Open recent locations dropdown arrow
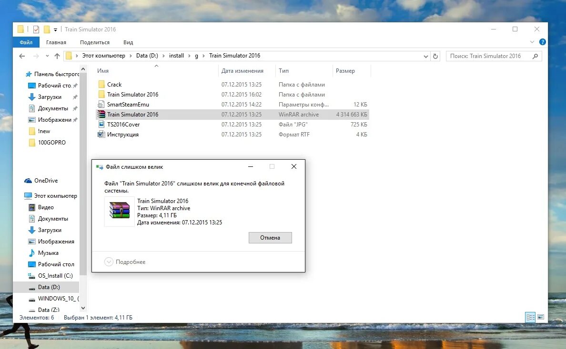The width and height of the screenshot is (566, 349). [47, 56]
